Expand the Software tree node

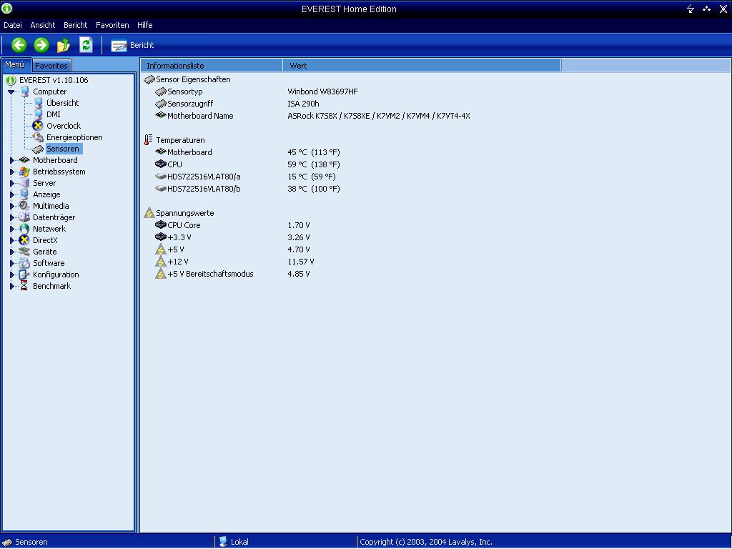pyautogui.click(x=12, y=263)
